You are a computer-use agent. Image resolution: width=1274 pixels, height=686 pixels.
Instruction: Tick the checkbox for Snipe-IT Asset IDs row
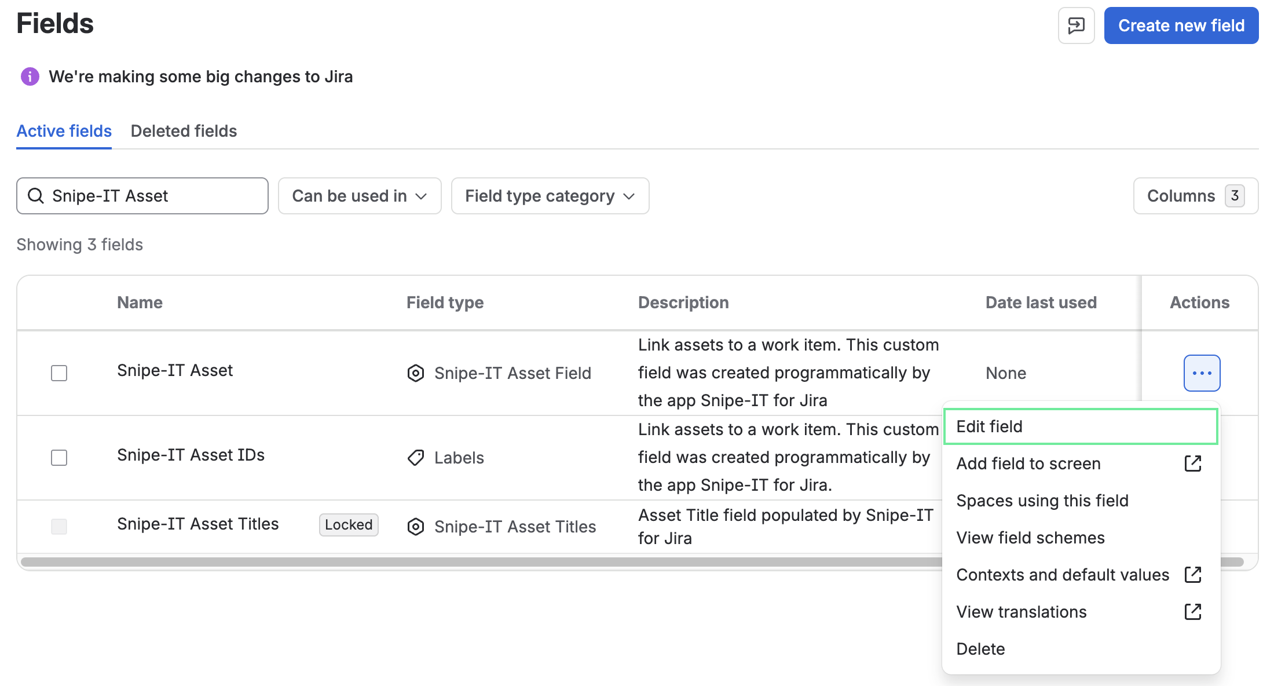[x=59, y=458]
